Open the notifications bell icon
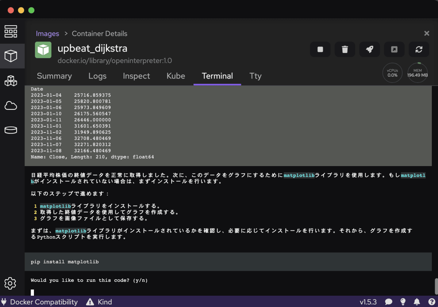The width and height of the screenshot is (438, 307). 417,302
